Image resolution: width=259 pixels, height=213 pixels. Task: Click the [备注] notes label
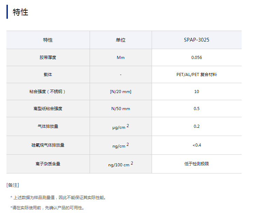point(13,185)
